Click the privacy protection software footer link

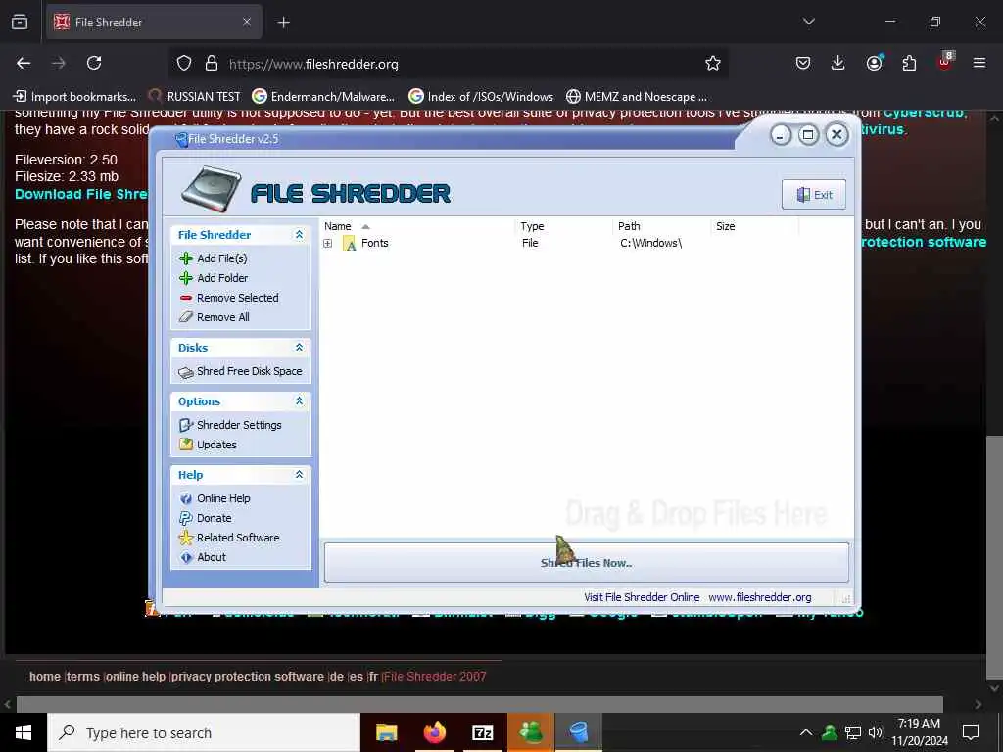(248, 677)
